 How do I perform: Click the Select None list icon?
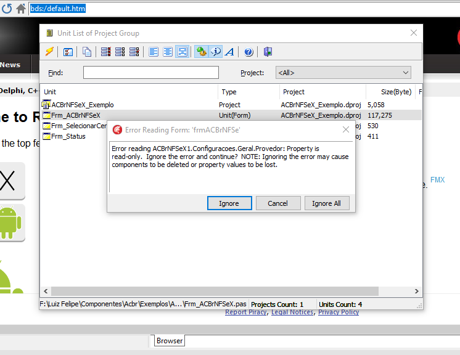click(x=120, y=52)
